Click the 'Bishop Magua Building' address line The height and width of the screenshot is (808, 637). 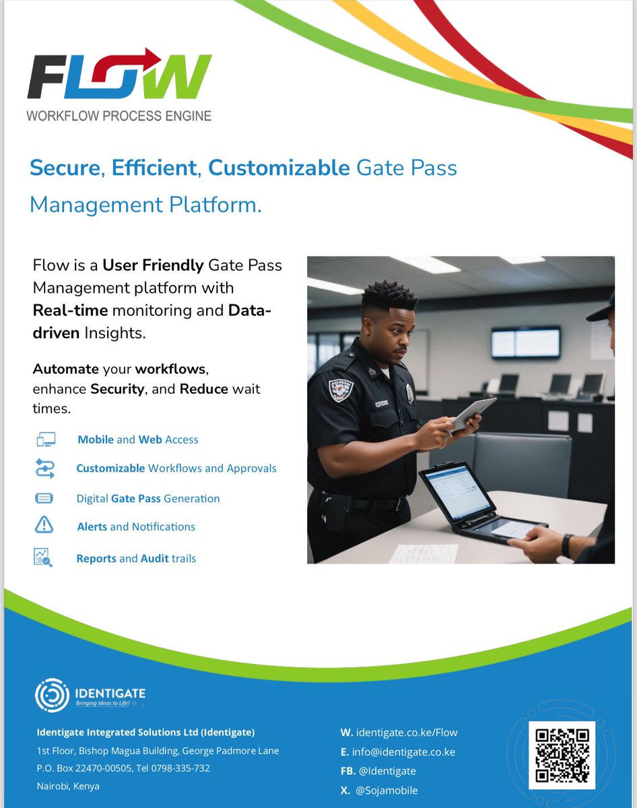point(157,751)
